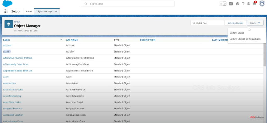Click API name AssetStatePeriod
The height and width of the screenshot is (123, 267).
coord(74,102)
